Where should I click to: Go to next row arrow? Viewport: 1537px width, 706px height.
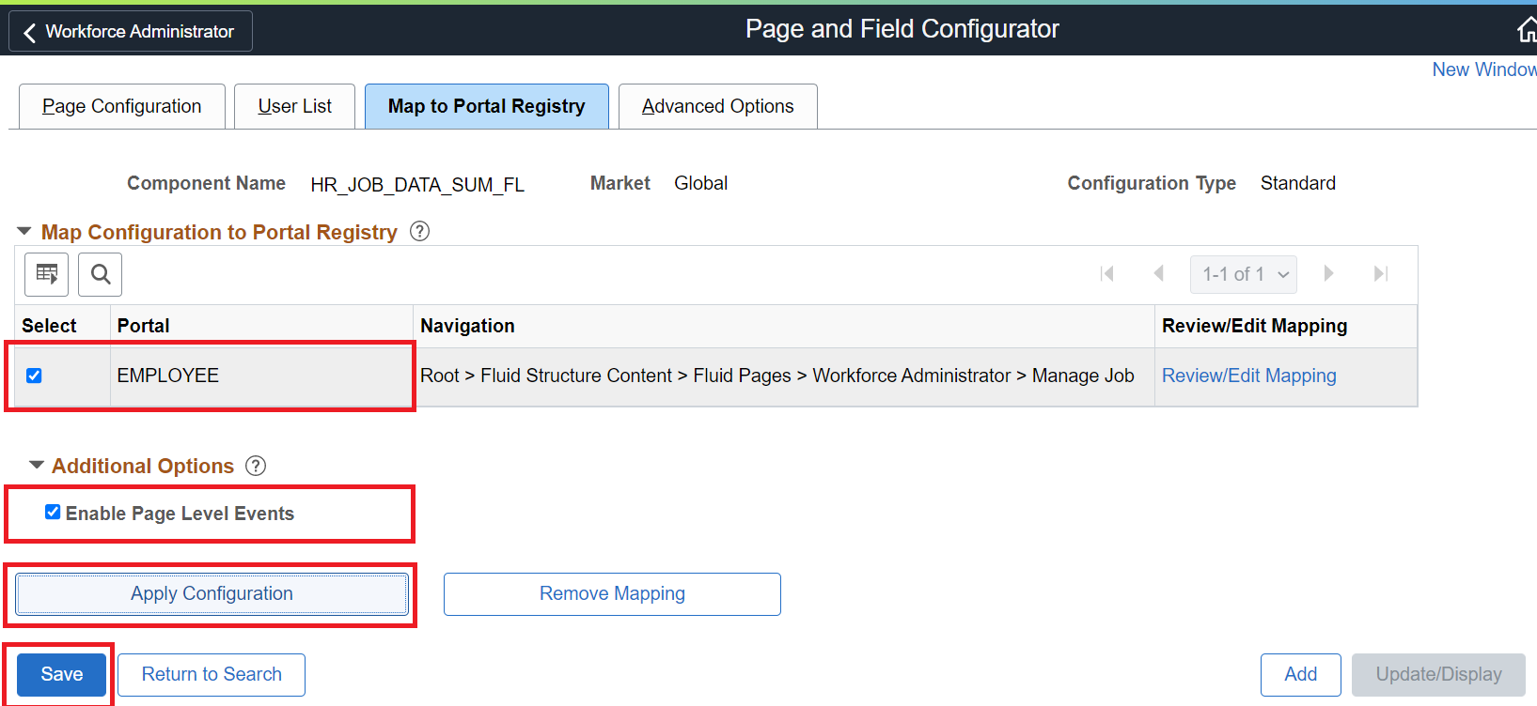coord(1328,273)
